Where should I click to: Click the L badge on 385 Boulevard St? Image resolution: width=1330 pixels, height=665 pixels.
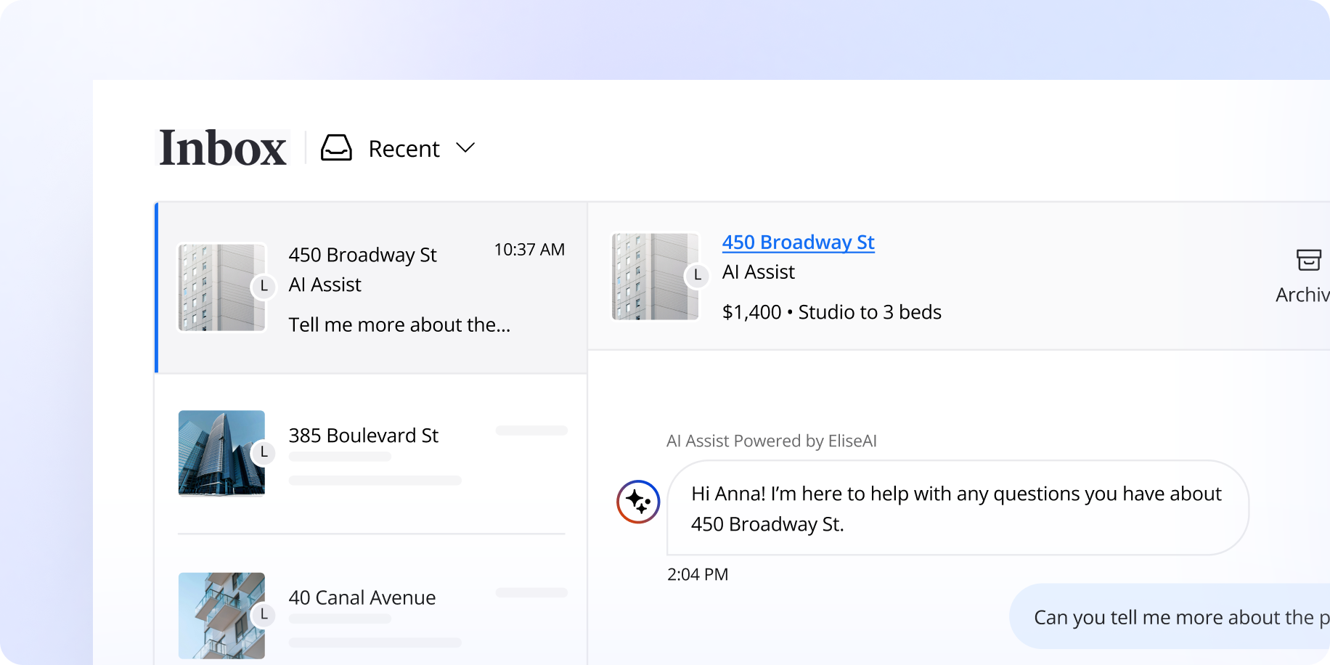(x=264, y=452)
